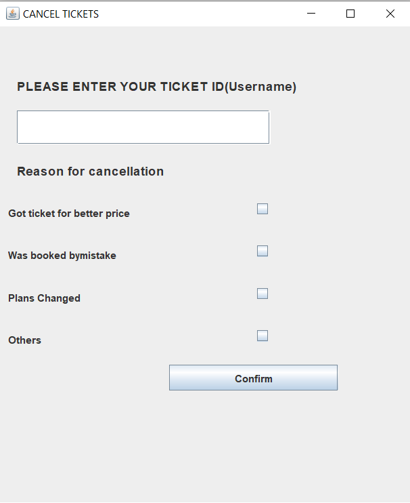Image resolution: width=410 pixels, height=503 pixels.
Task: Click the '(Username)' hint in the heading
Action: pyautogui.click(x=260, y=87)
